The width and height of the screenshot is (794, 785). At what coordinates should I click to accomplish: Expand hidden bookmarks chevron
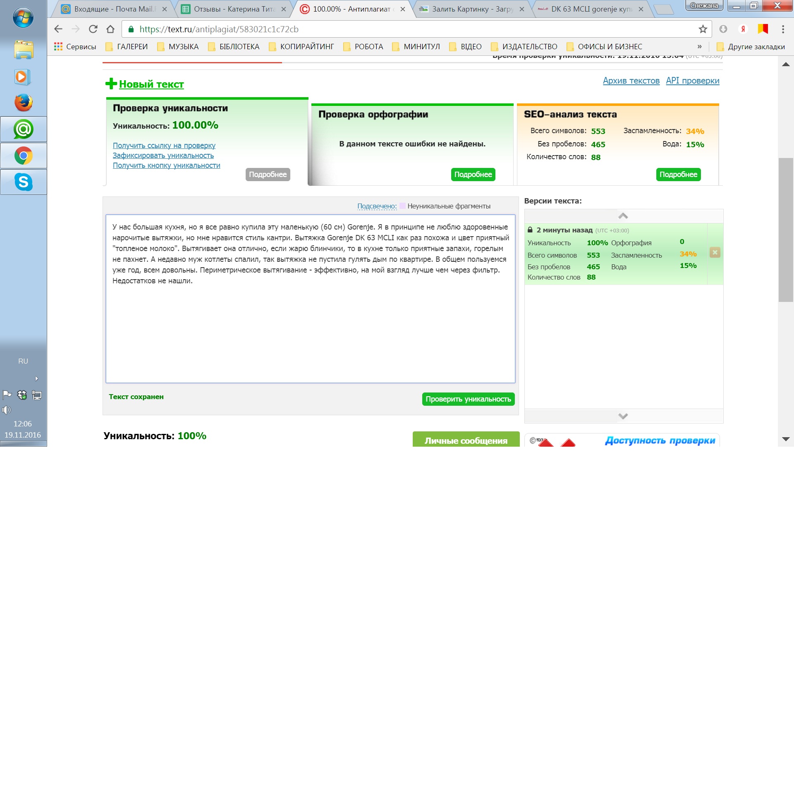click(700, 47)
